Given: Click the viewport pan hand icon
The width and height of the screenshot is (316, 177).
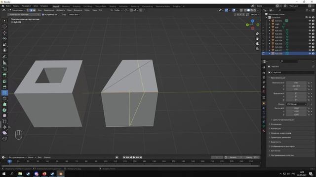Looking at the screenshot, I should (257, 38).
